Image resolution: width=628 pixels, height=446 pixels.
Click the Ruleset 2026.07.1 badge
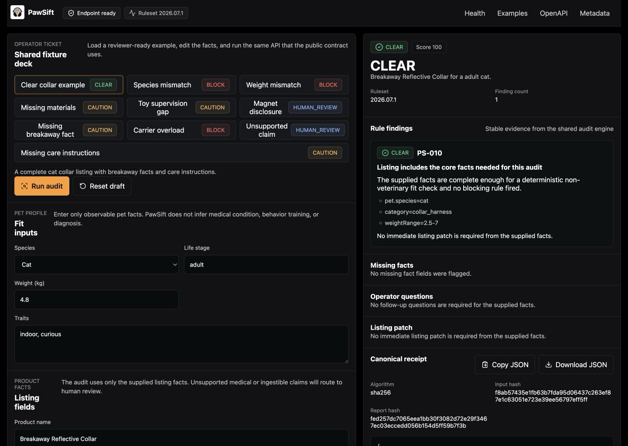[x=156, y=13]
